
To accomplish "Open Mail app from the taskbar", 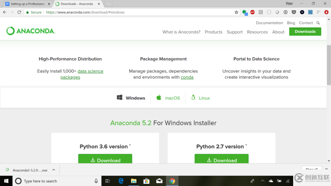I will click(159, 181).
